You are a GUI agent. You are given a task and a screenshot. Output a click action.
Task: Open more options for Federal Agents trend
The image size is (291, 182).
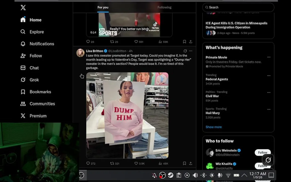(269, 76)
